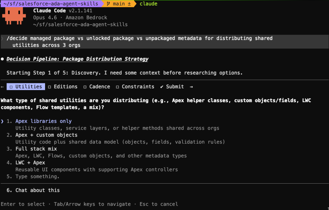The height and width of the screenshot is (210, 329).
Task: Toggle the Editions checkbox square
Action: point(50,87)
